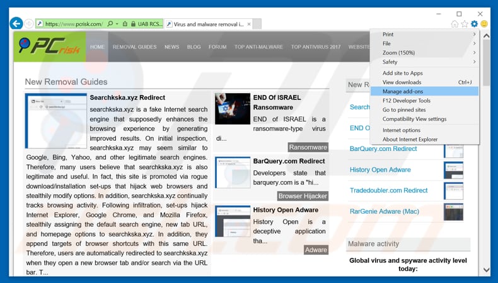Open Searchkska.xyz Redirect article title
Viewport: 498px width, 283px height.
(x=127, y=97)
